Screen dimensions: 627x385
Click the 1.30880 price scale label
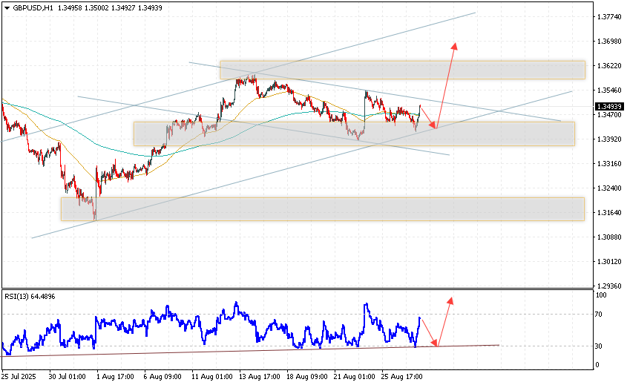609,237
